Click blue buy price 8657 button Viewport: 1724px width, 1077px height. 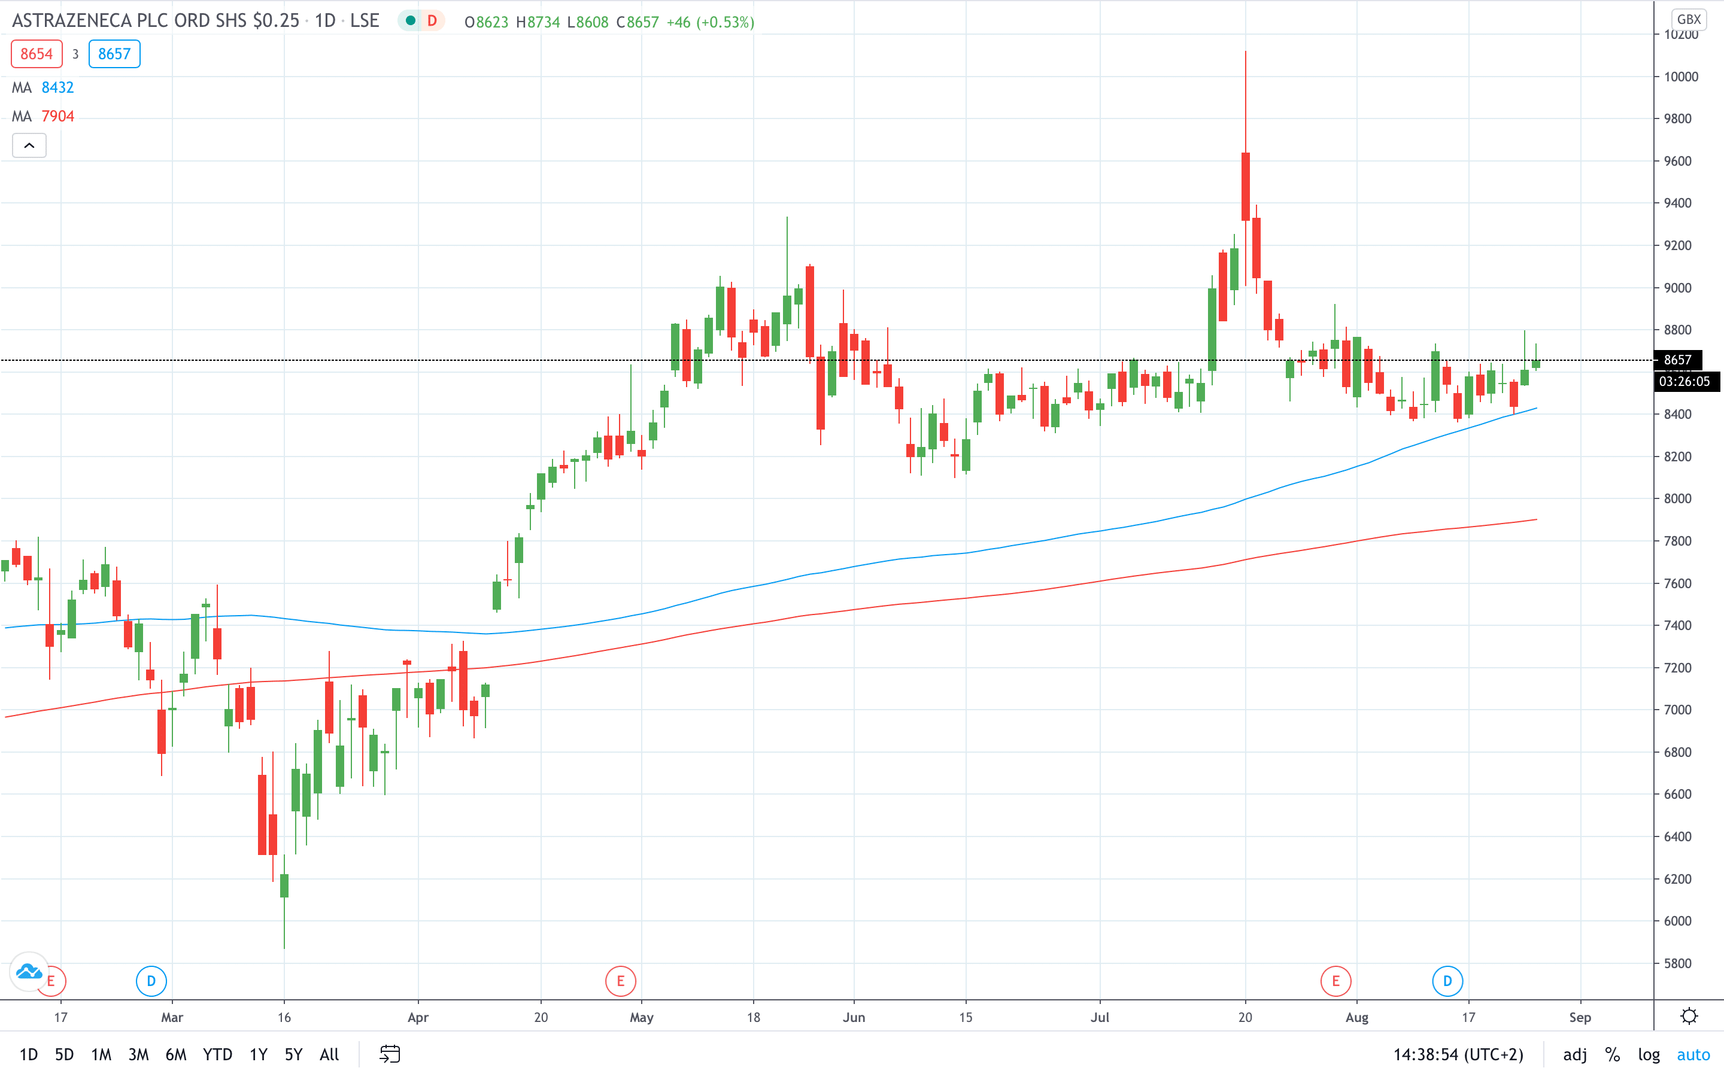(114, 54)
